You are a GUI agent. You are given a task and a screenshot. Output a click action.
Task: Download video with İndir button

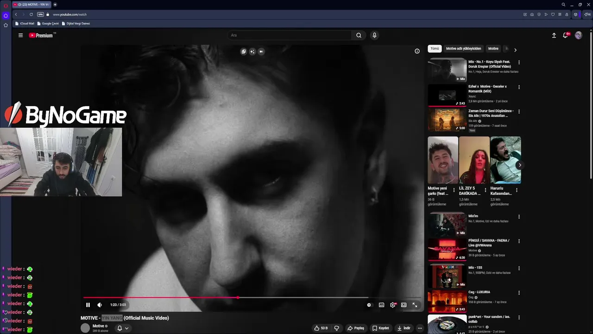coord(404,328)
